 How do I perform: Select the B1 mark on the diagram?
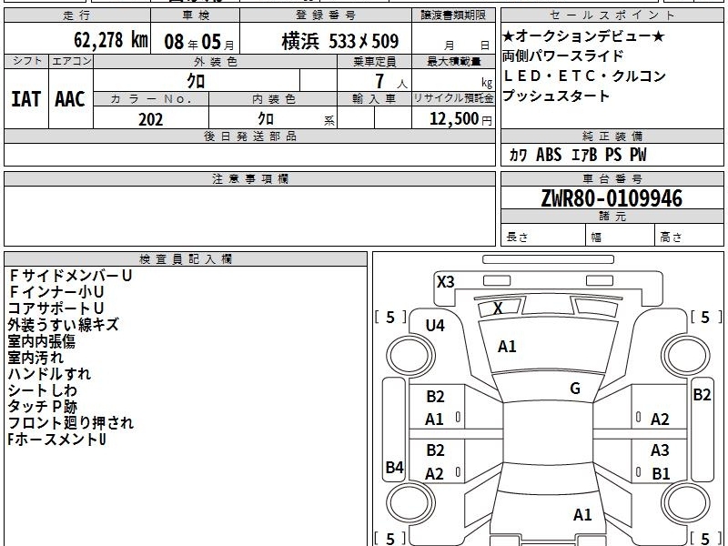(x=661, y=473)
